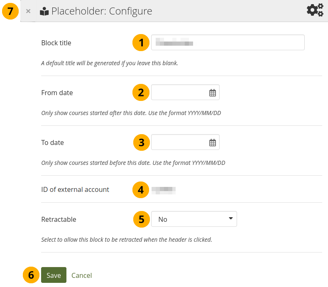328x287 pixels.
Task: Click the dropdown arrow of the Retractable selector
Action: [x=231, y=219]
